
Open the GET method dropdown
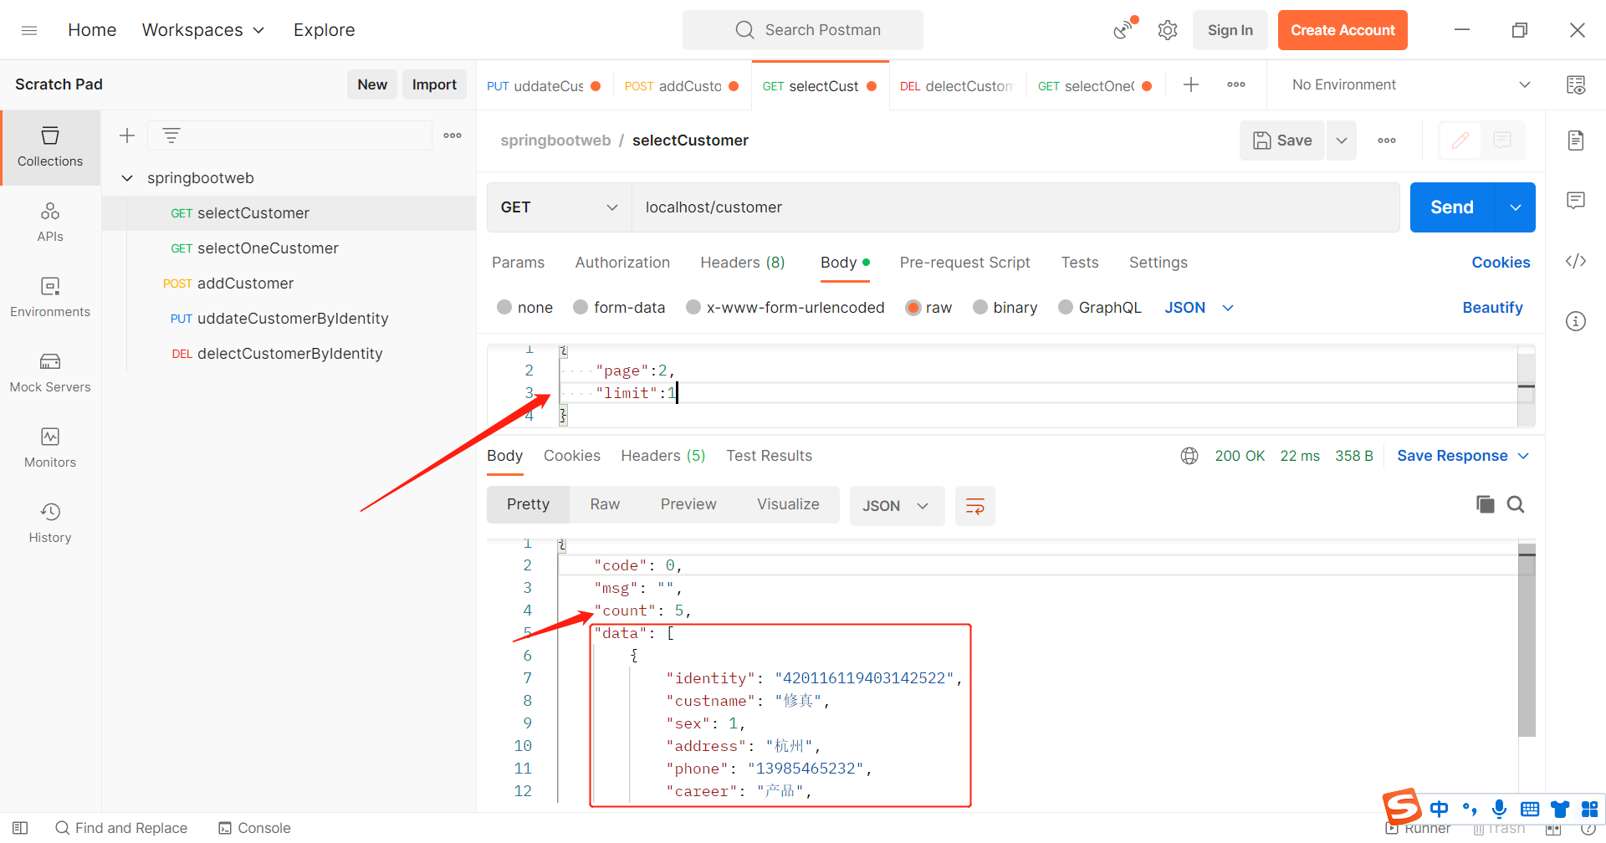coord(559,207)
